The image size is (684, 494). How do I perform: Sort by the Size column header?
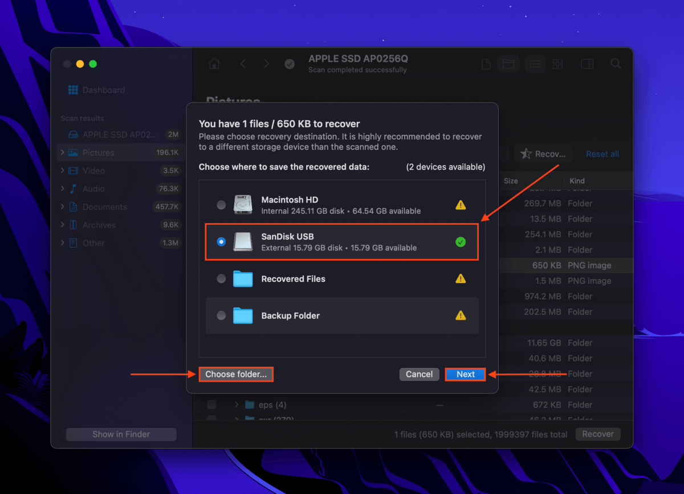[x=511, y=181]
